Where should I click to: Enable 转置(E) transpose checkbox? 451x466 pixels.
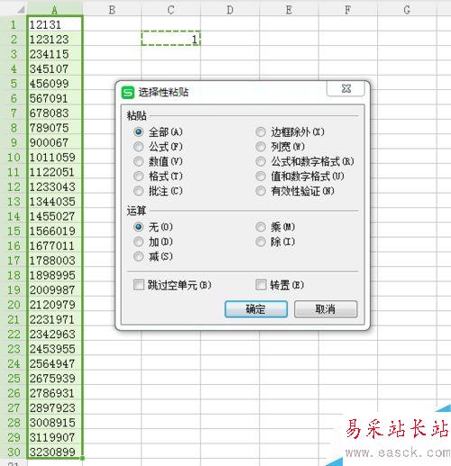(280, 285)
